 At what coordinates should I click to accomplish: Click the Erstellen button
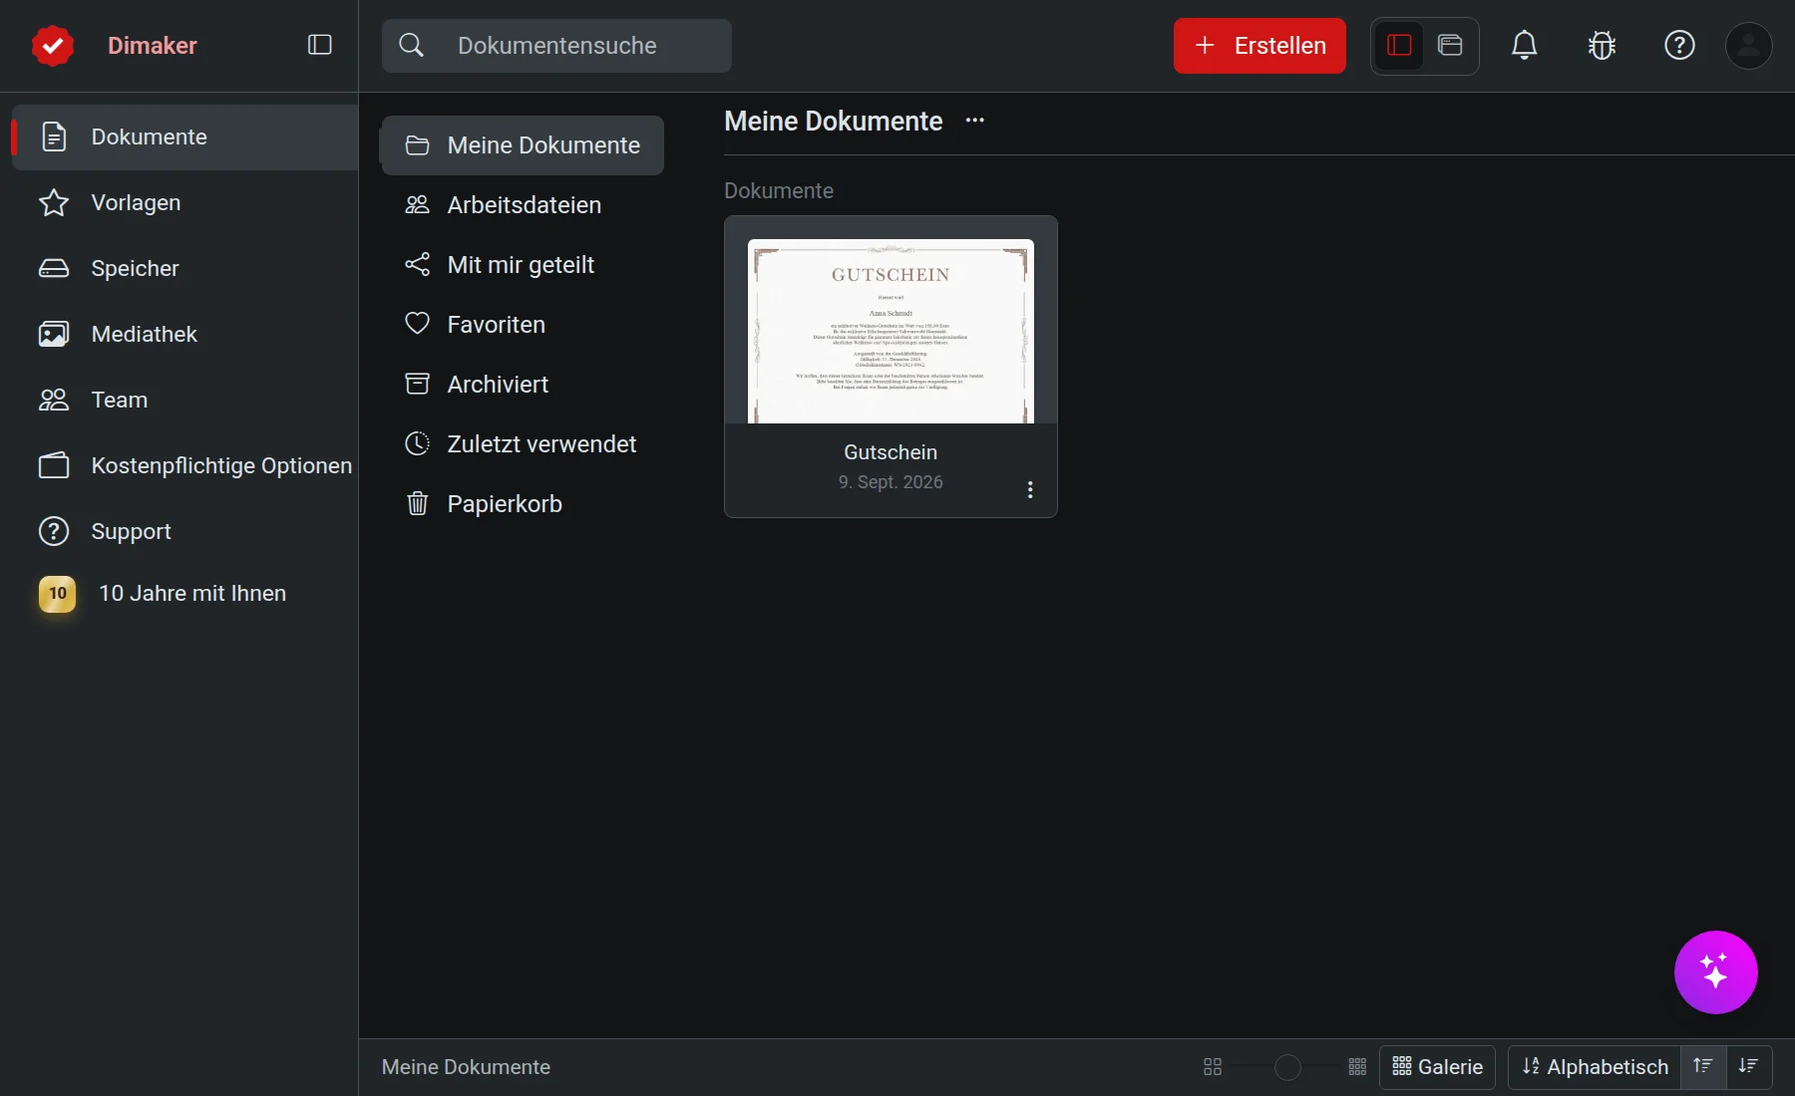[1259, 46]
